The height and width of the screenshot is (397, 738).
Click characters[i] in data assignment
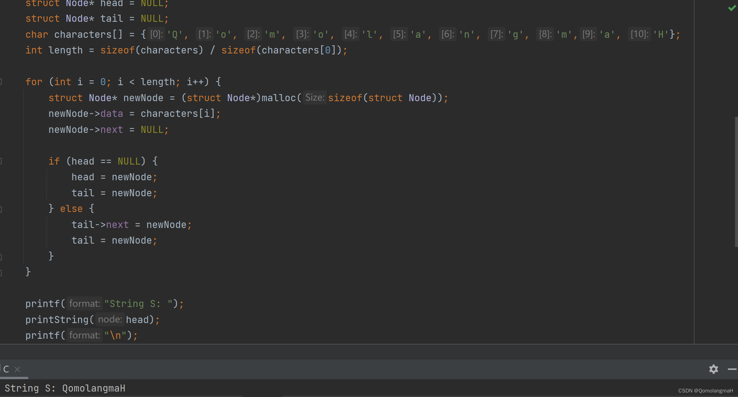tap(178, 114)
